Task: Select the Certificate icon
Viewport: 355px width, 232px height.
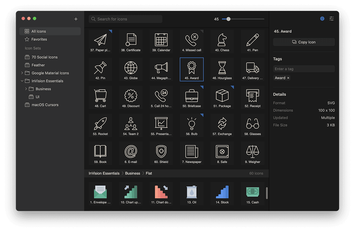Action: [131, 41]
